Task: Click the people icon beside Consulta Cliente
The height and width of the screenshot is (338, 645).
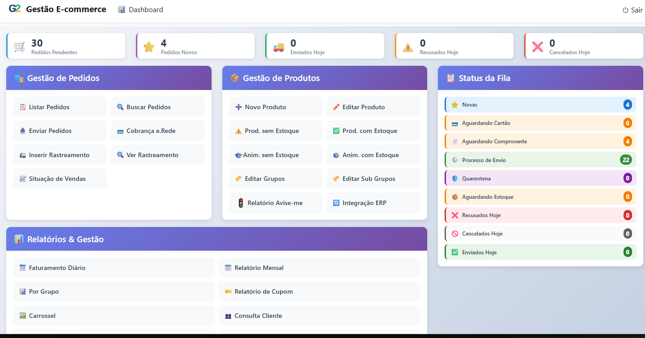Action: point(228,316)
